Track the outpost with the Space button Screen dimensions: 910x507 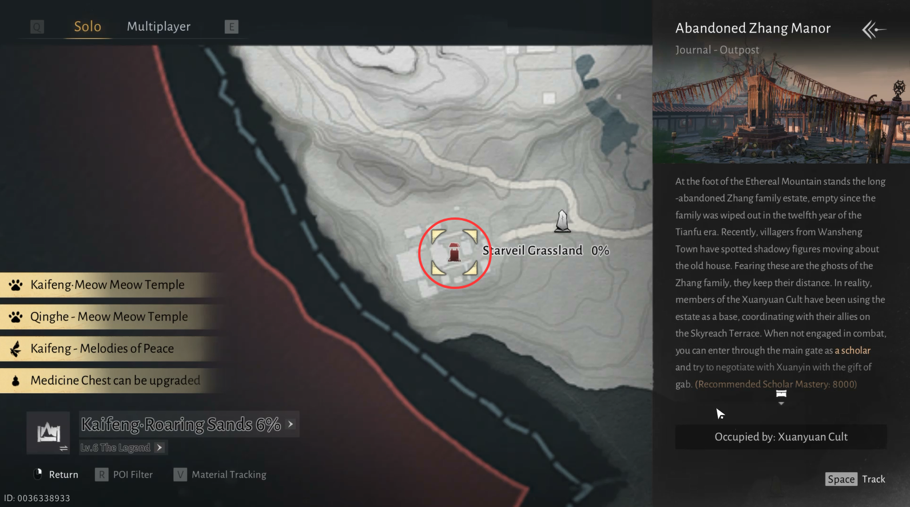tap(841, 479)
